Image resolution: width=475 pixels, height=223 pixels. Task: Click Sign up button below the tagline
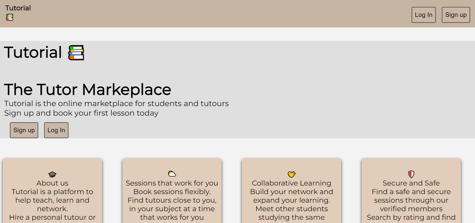24,130
